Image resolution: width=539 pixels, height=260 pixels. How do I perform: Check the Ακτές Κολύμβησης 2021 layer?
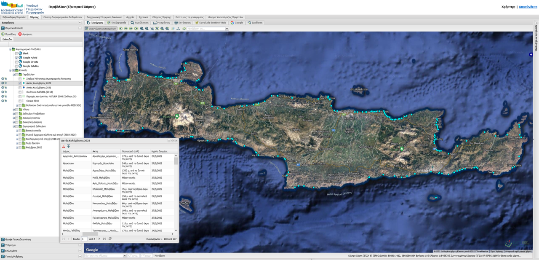[x=20, y=88]
